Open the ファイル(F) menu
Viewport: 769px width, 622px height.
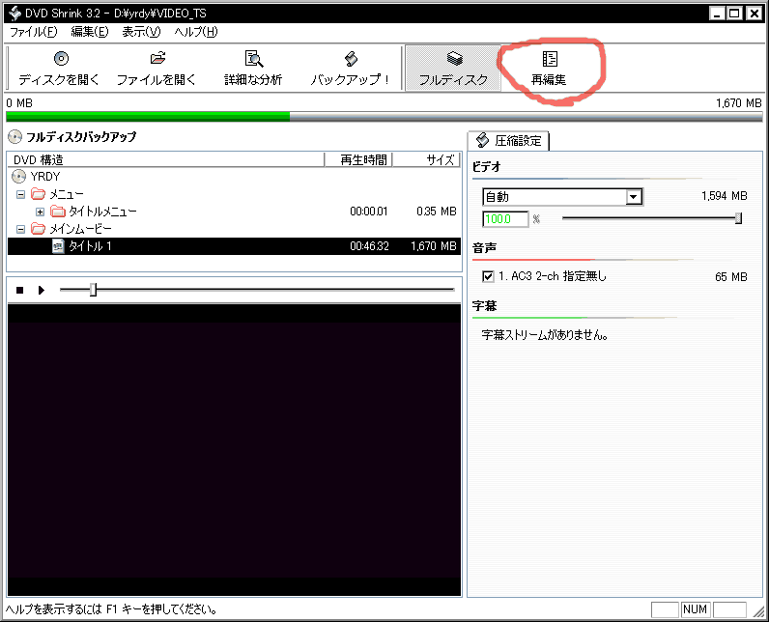(34, 32)
